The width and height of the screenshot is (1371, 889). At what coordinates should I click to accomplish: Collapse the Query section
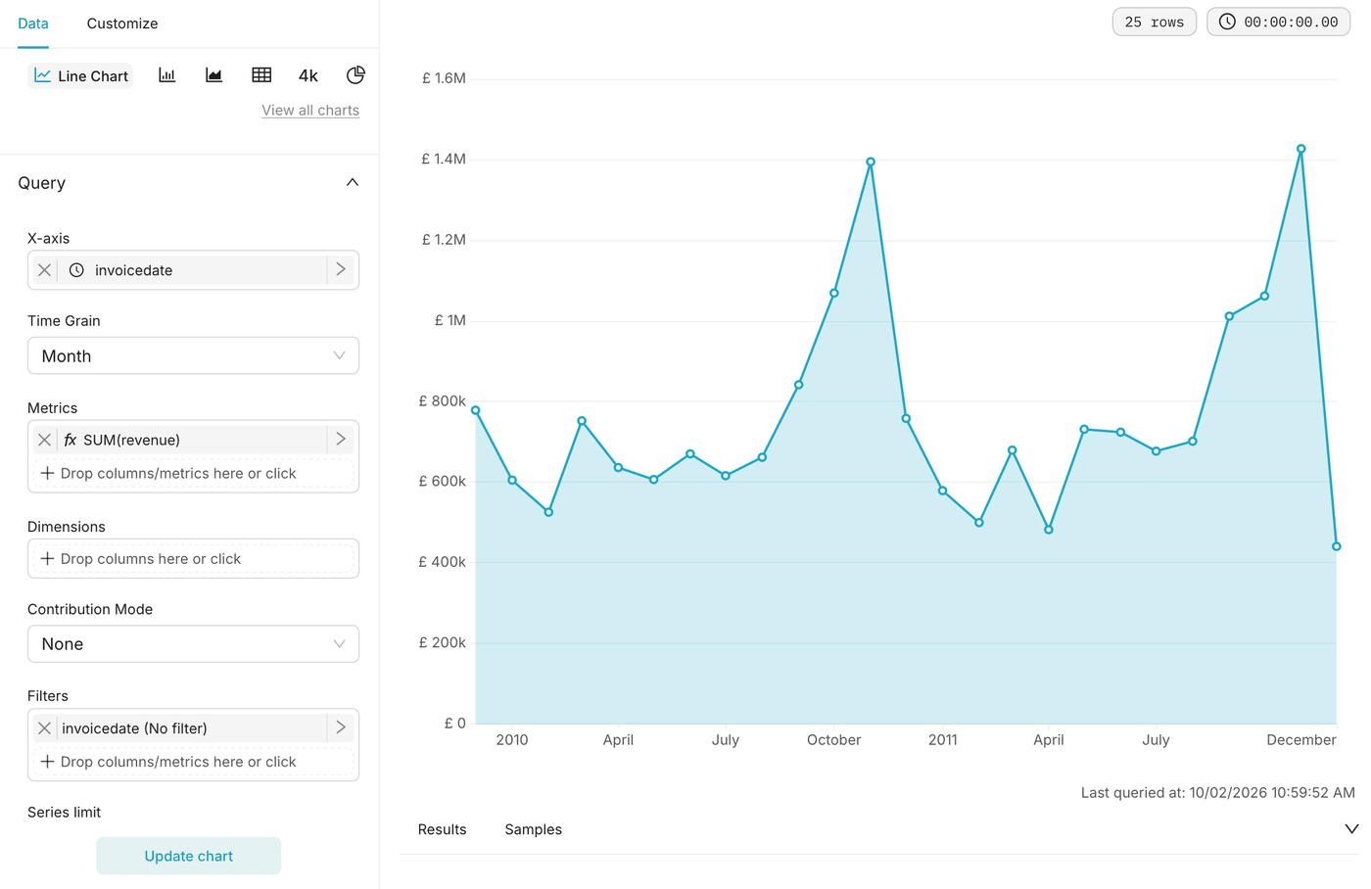tap(353, 182)
